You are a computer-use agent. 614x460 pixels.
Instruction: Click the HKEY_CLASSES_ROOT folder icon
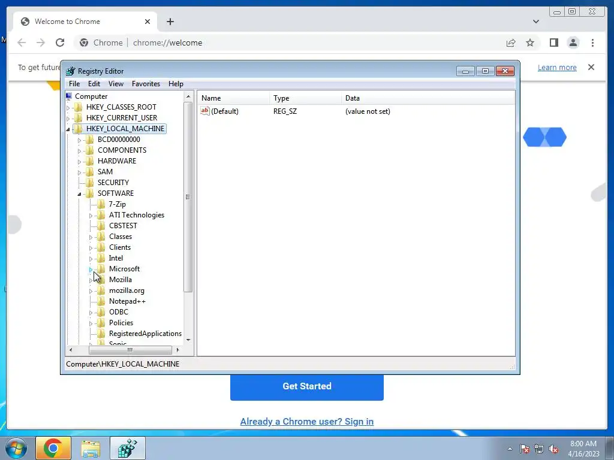[x=79, y=107]
